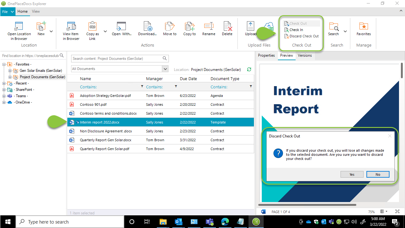The height and width of the screenshot is (228, 405).
Task: Click the Copy as Link icon
Action: pyautogui.click(x=92, y=26)
